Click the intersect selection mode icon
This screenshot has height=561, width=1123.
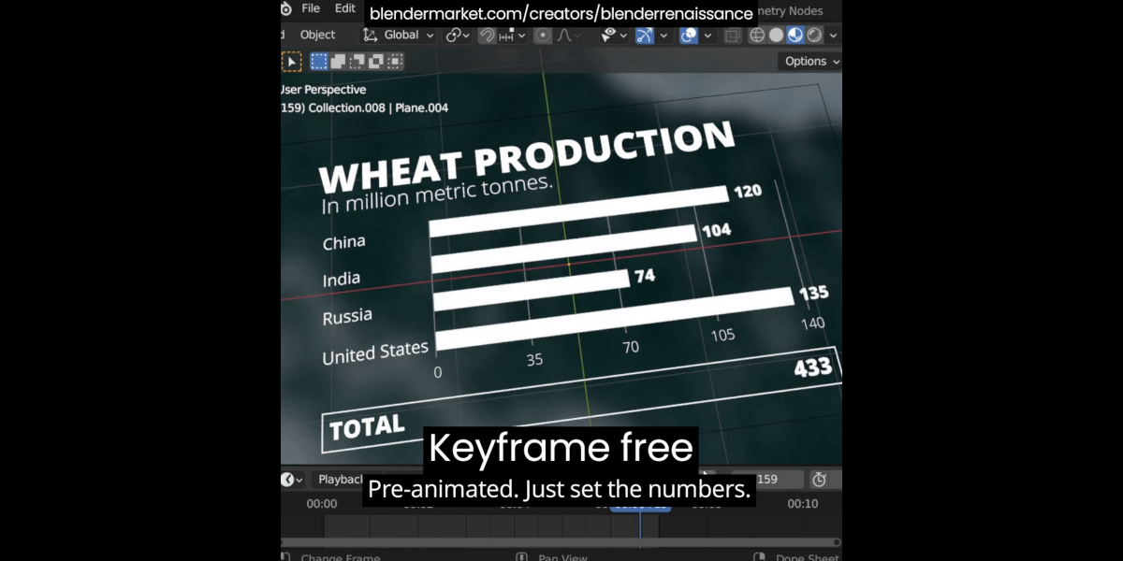pyautogui.click(x=395, y=62)
